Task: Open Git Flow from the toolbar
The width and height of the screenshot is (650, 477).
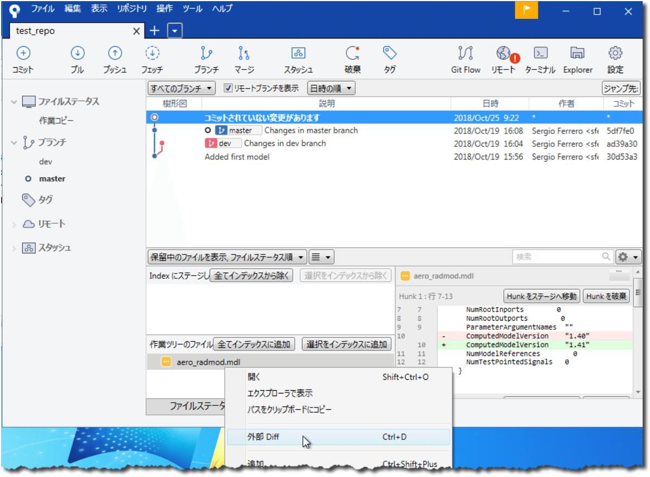Action: (465, 60)
